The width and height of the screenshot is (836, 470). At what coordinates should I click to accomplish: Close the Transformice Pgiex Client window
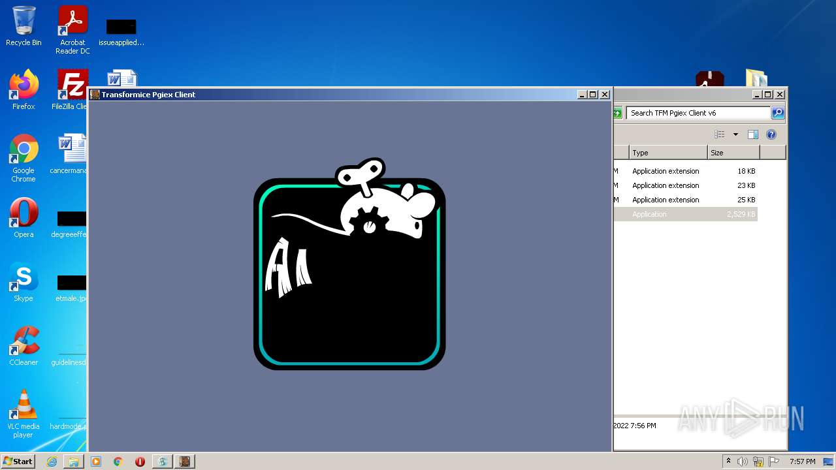pos(605,95)
